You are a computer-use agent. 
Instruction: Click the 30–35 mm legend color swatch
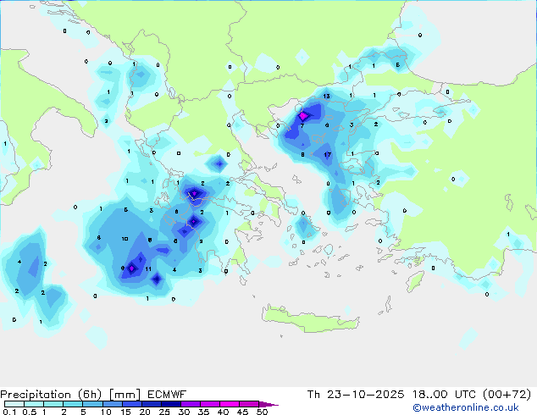[x=190, y=404]
